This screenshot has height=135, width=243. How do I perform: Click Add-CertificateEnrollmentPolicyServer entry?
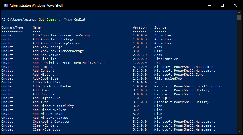(x=69, y=63)
